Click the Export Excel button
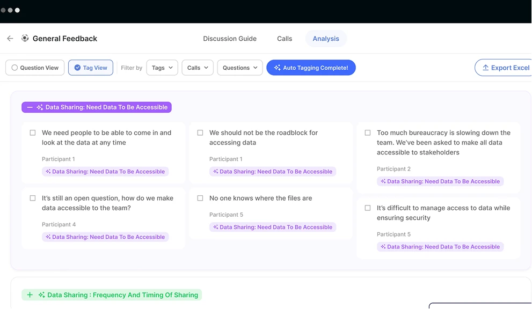Screen dimensions: 532x309 [x=505, y=68]
